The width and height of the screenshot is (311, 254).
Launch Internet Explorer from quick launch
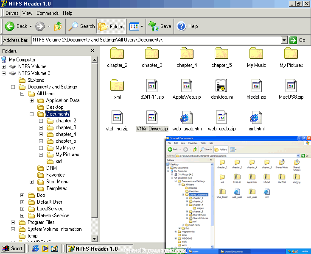pos(35,248)
